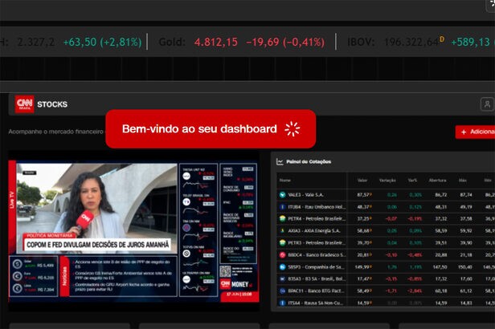The width and height of the screenshot is (495, 329).
Task: Sort table by Var% column header
Action: click(412, 181)
